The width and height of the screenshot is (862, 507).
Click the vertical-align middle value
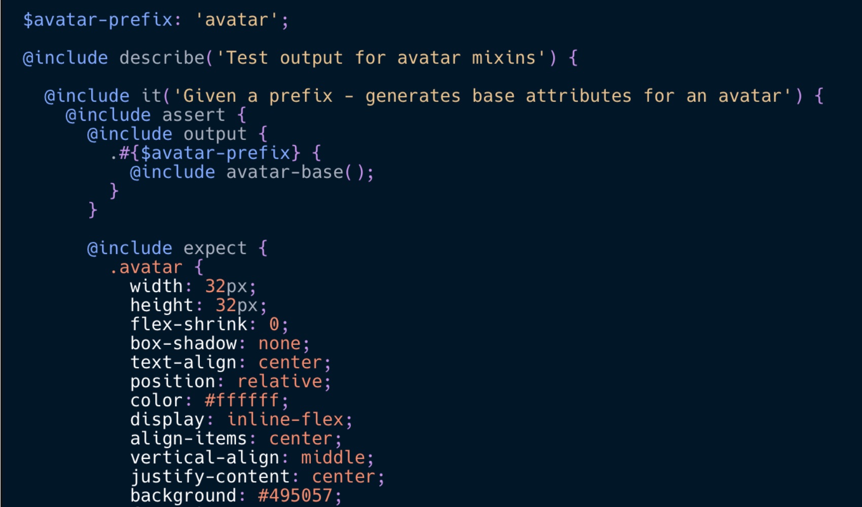click(x=333, y=458)
